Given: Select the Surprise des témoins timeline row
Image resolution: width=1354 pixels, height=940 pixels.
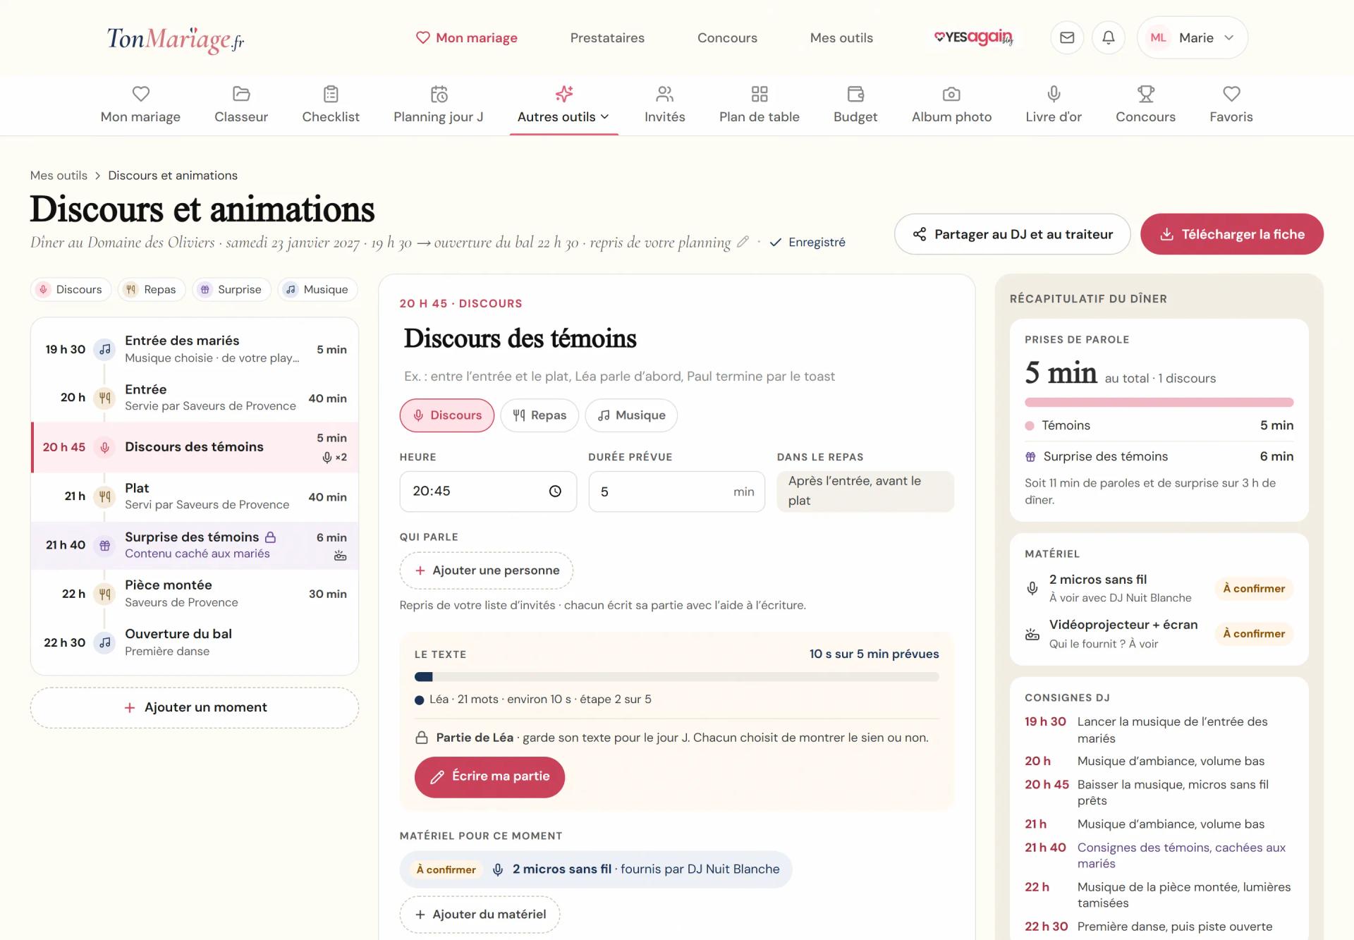Looking at the screenshot, I should coord(195,546).
